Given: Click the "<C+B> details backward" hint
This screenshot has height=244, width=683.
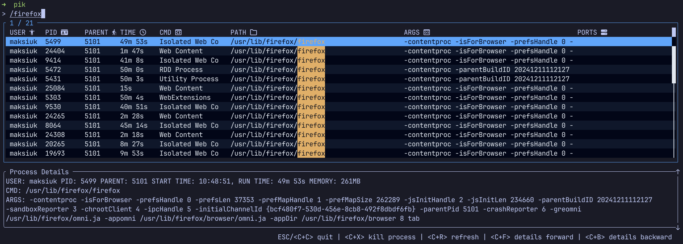Looking at the screenshot, I should pos(629,237).
